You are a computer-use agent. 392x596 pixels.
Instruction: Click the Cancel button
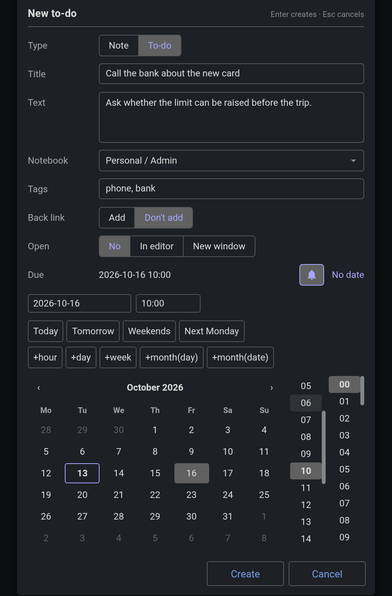click(x=327, y=574)
